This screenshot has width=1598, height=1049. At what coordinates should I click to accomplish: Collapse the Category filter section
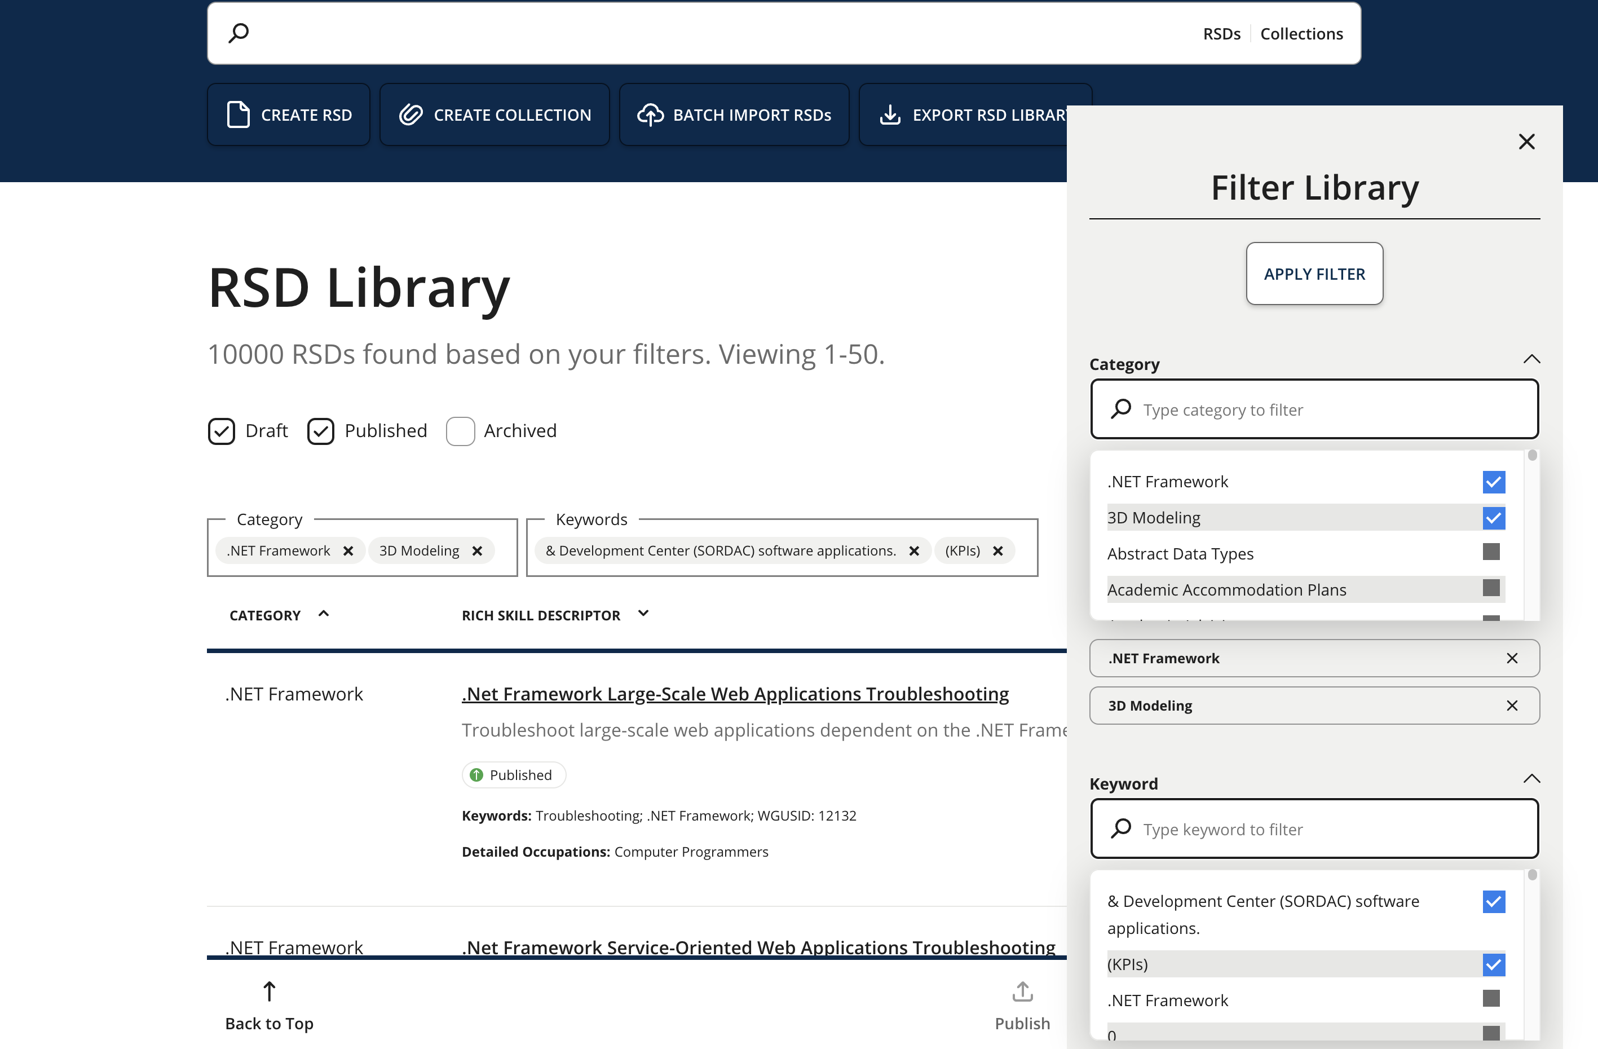[x=1531, y=359]
